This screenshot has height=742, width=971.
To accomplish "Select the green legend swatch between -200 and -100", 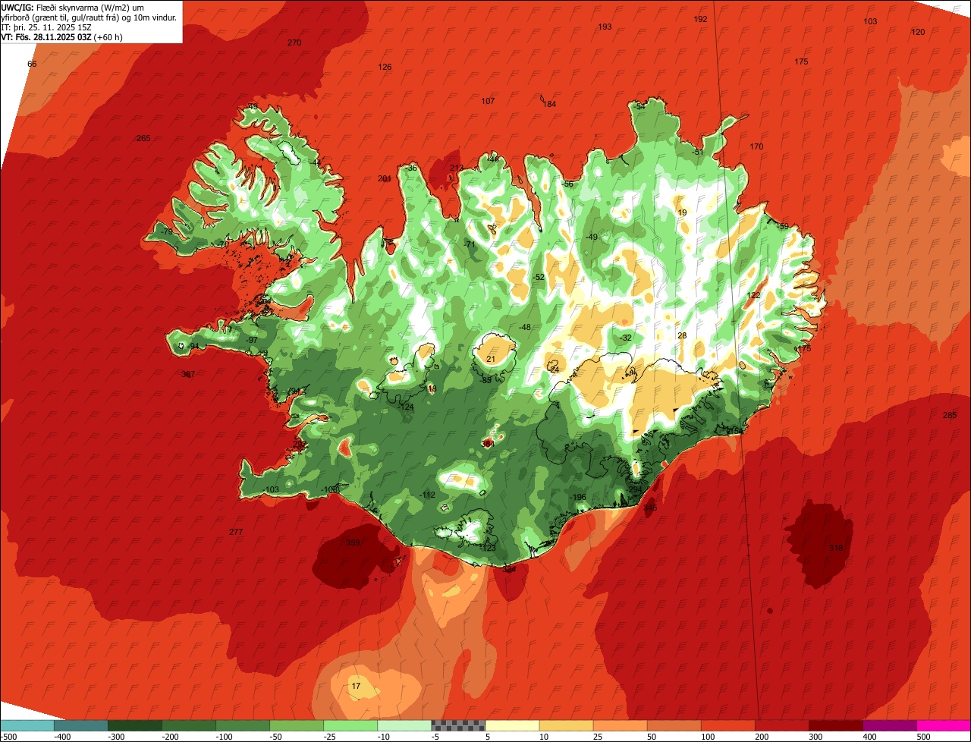I will [188, 725].
